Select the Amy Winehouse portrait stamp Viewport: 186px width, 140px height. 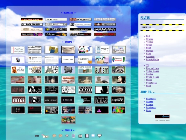tap(119, 80)
